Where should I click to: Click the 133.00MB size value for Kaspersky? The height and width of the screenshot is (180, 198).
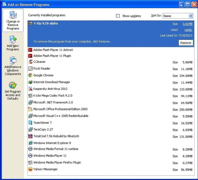pos(186,89)
